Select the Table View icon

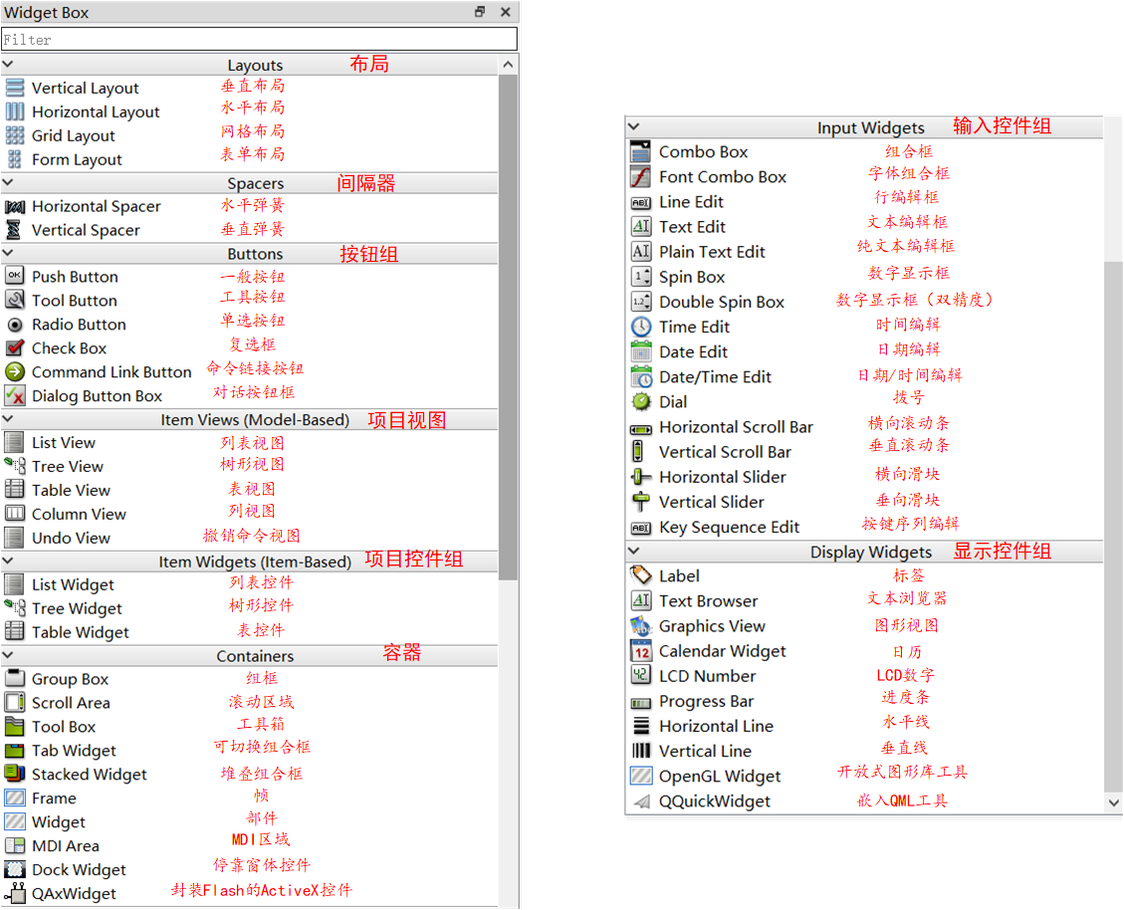(x=14, y=490)
